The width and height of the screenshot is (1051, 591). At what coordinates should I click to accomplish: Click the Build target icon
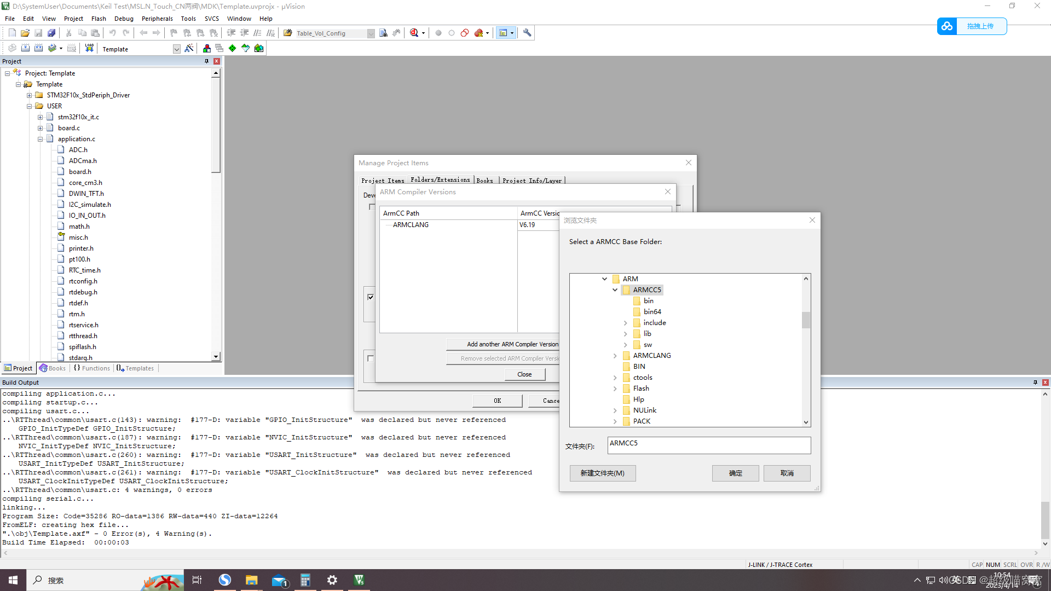(x=25, y=48)
